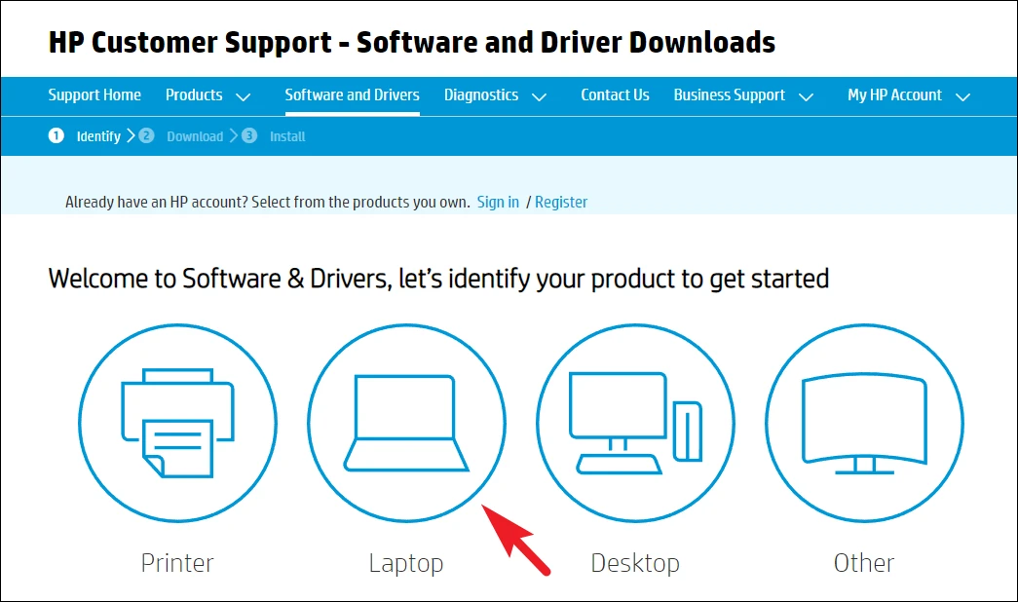This screenshot has width=1018, height=602.
Task: Open the My HP Account chevron
Action: tap(962, 97)
